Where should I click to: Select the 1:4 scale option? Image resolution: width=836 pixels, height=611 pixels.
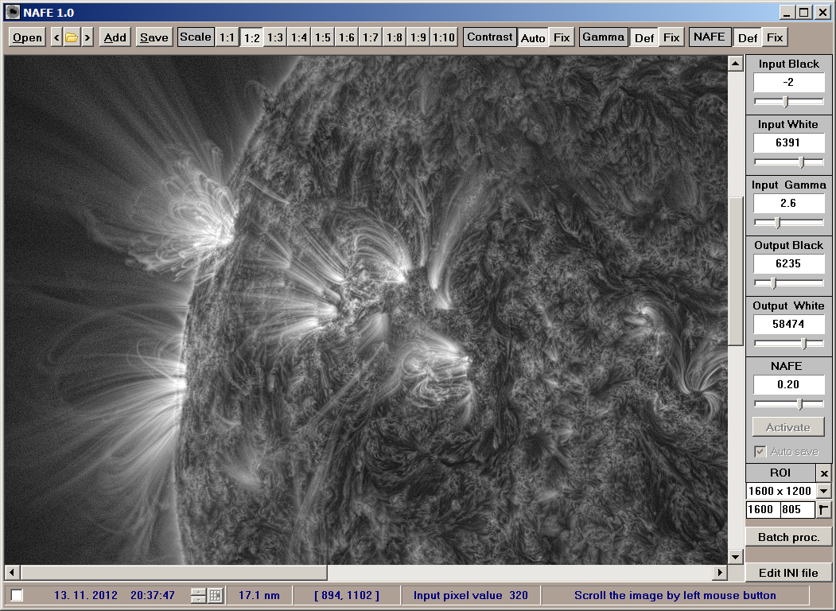[299, 37]
